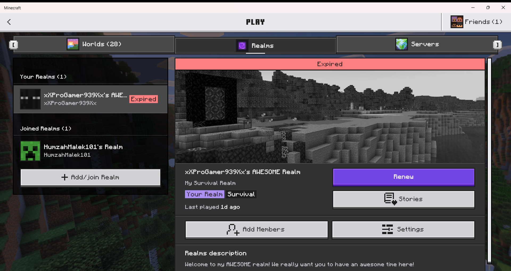Click the "Joined Realms (1)" heading
The image size is (511, 271).
pos(46,129)
